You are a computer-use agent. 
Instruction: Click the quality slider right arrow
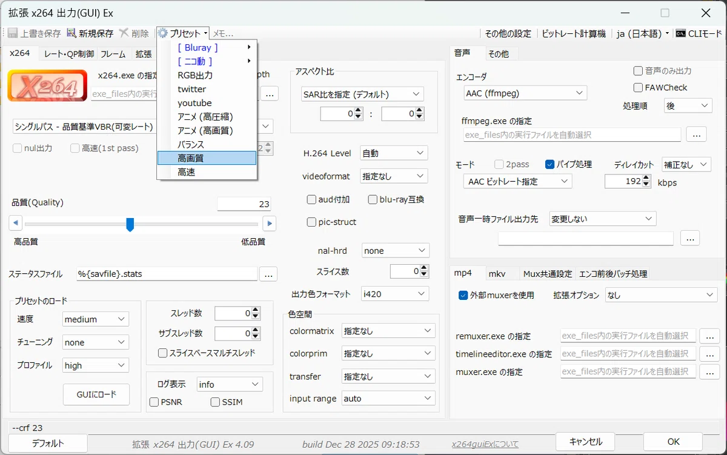tap(270, 224)
